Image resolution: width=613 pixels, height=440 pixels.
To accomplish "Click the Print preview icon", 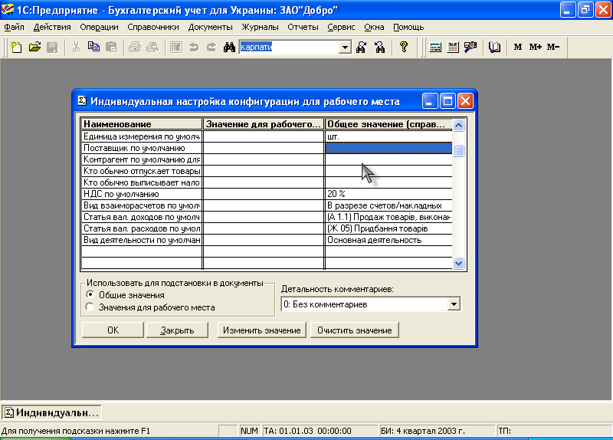I will tap(152, 48).
